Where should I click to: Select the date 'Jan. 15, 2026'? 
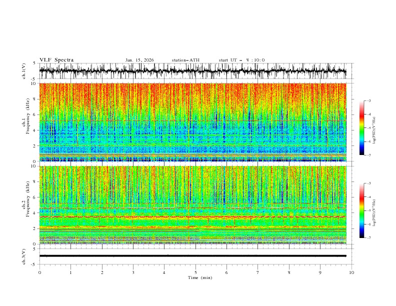click(139, 60)
